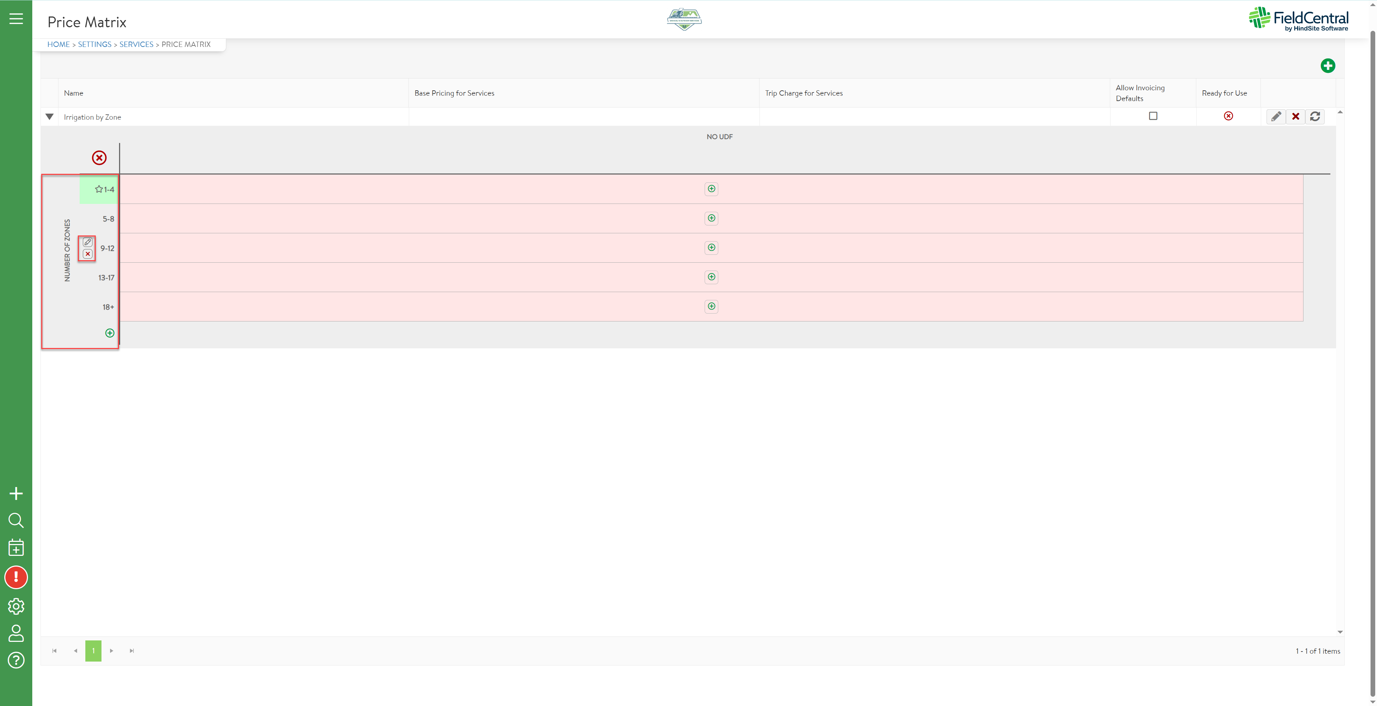Navigate to SERVICES breadcrumb link
Viewport: 1377px width, 706px height.
[136, 44]
